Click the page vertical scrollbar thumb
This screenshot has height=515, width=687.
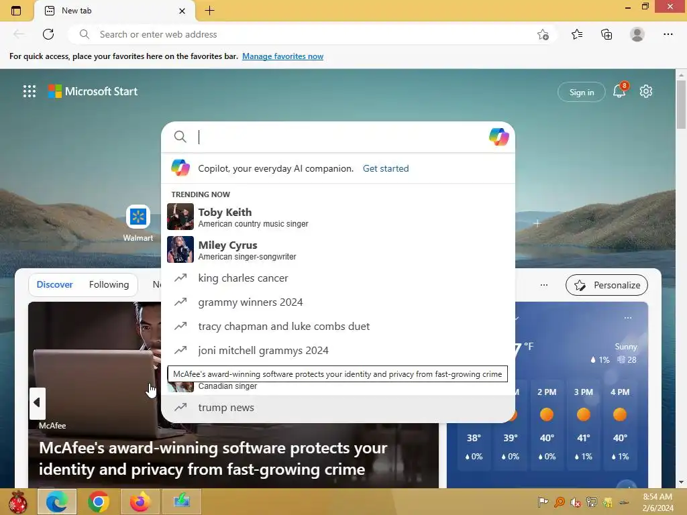[681, 105]
